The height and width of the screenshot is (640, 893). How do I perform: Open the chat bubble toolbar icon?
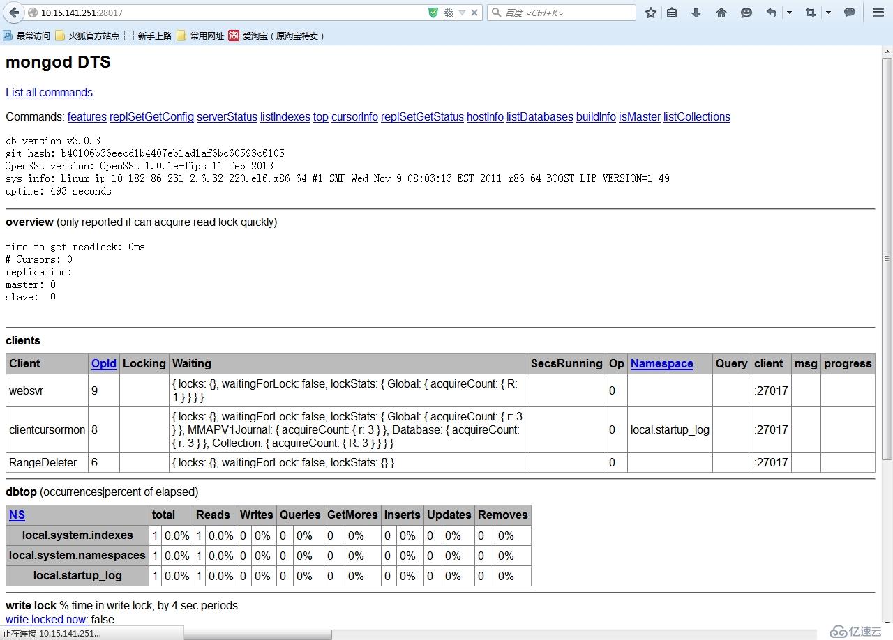[x=850, y=13]
